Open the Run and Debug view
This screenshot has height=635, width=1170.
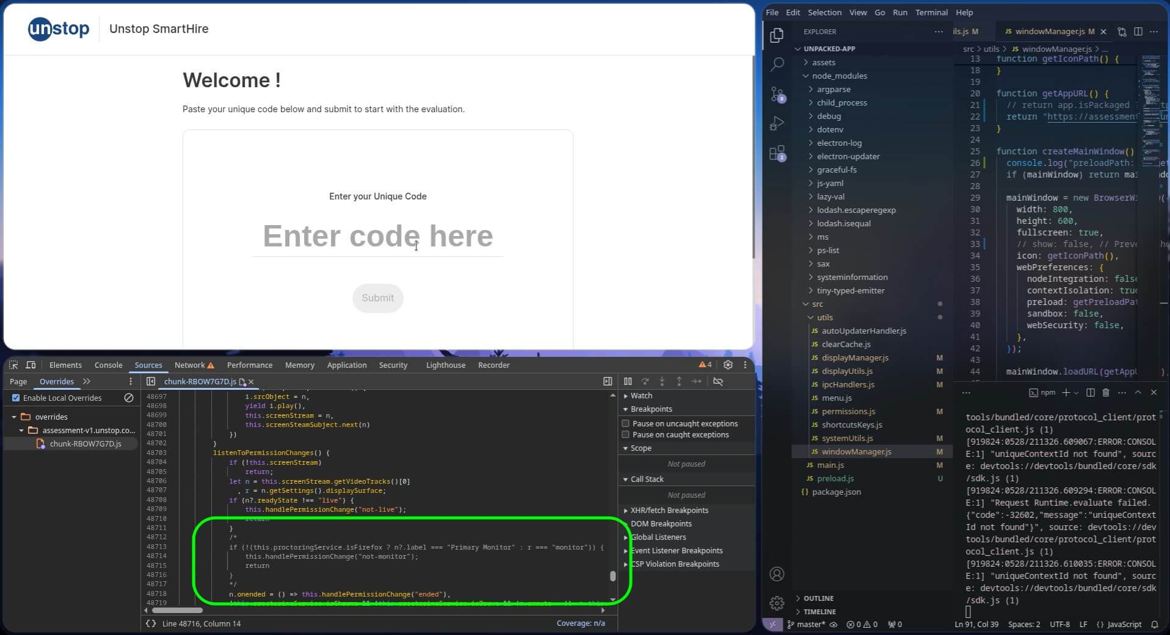pyautogui.click(x=777, y=123)
